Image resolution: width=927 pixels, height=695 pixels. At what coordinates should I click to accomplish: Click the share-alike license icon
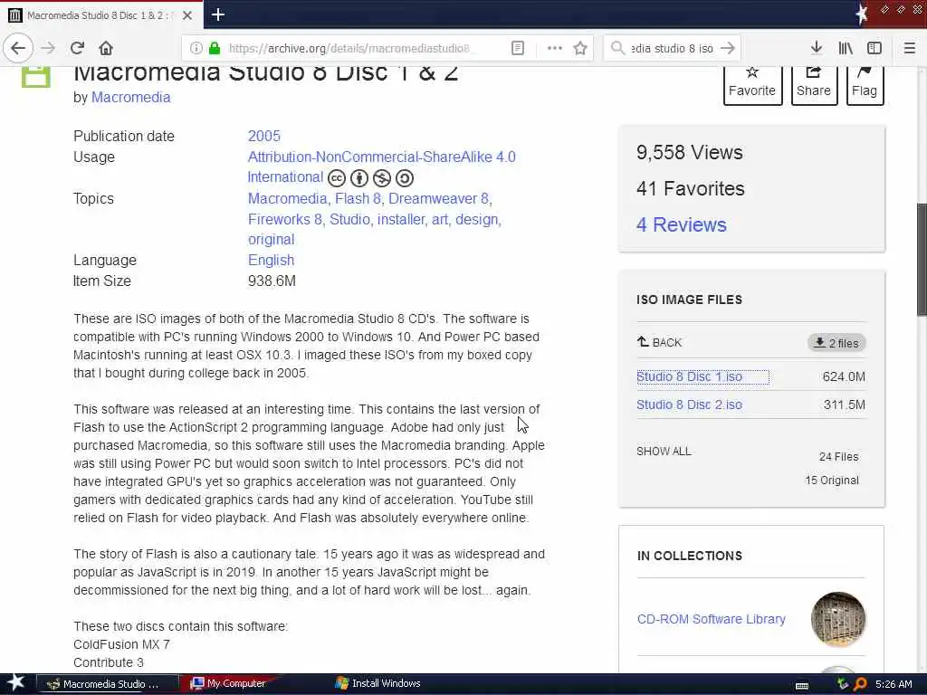pyautogui.click(x=405, y=178)
